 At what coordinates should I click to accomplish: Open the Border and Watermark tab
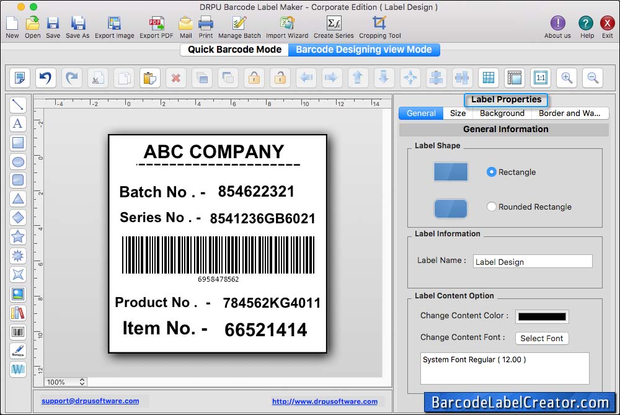click(x=569, y=113)
